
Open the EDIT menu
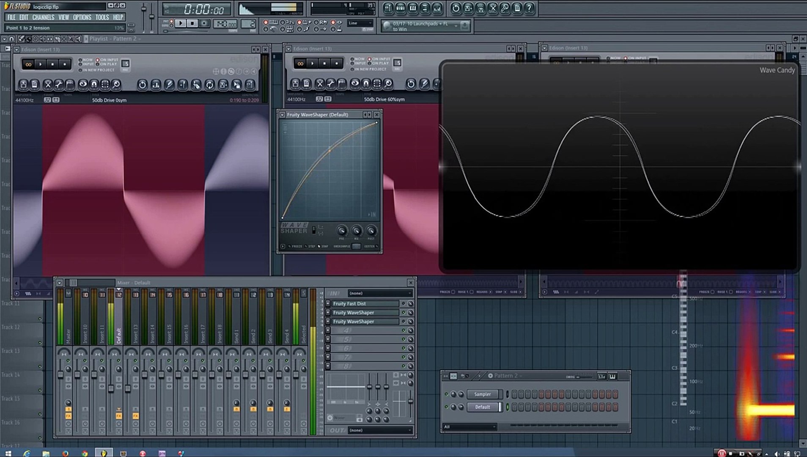pos(24,17)
